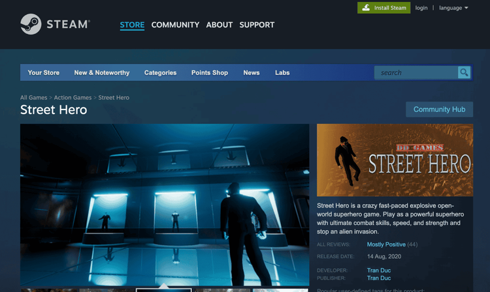Click the release date '14 Aug, 2020'
This screenshot has height=292, width=490.
click(x=384, y=256)
